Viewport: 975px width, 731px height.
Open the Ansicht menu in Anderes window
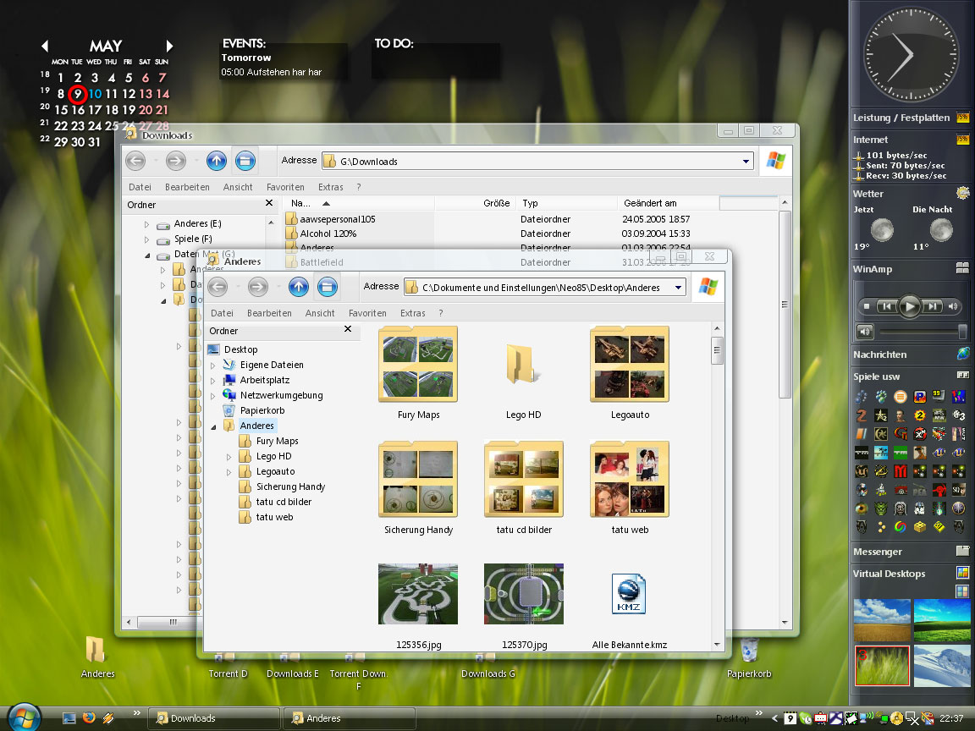coord(320,313)
